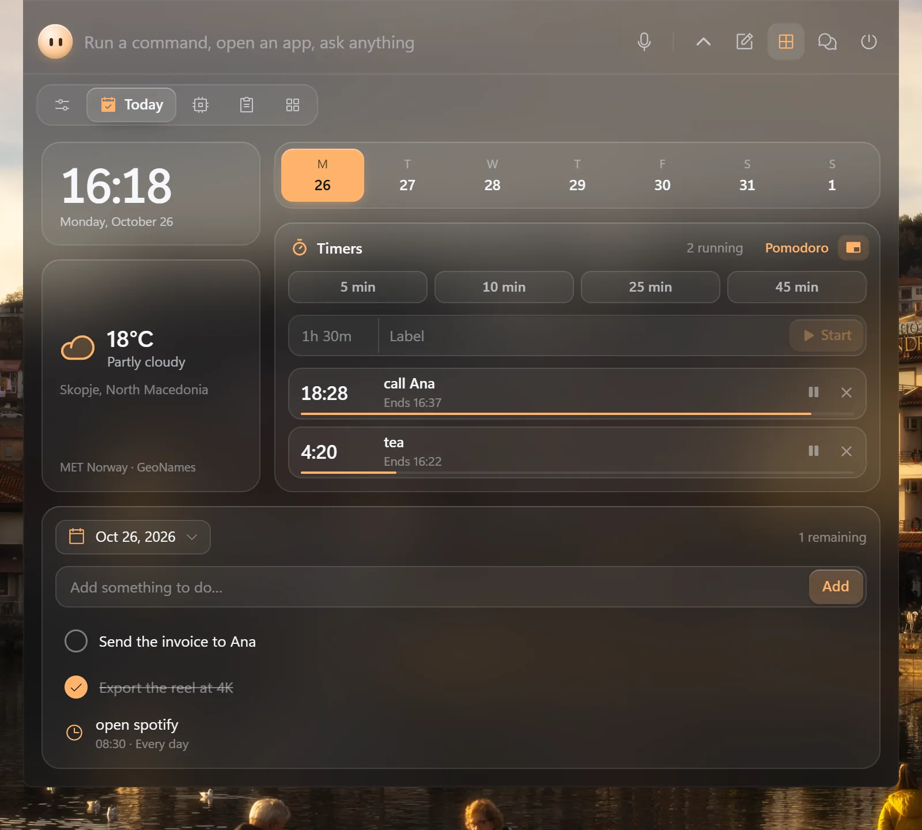Open the chat conversations icon
The width and height of the screenshot is (922, 830).
[827, 41]
